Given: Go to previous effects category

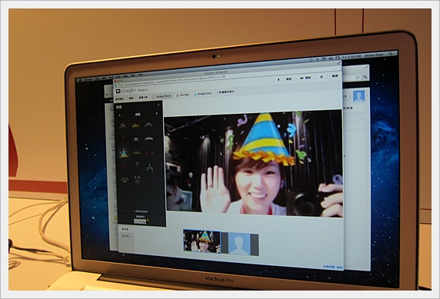Looking at the screenshot, I should pos(120,115).
